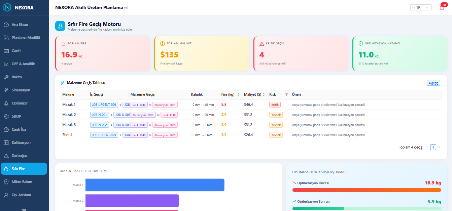The height and width of the screenshot is (211, 452).
Task: Click the JOB-URGENT-999 tag in Mazak-1 row
Action: coord(104,105)
